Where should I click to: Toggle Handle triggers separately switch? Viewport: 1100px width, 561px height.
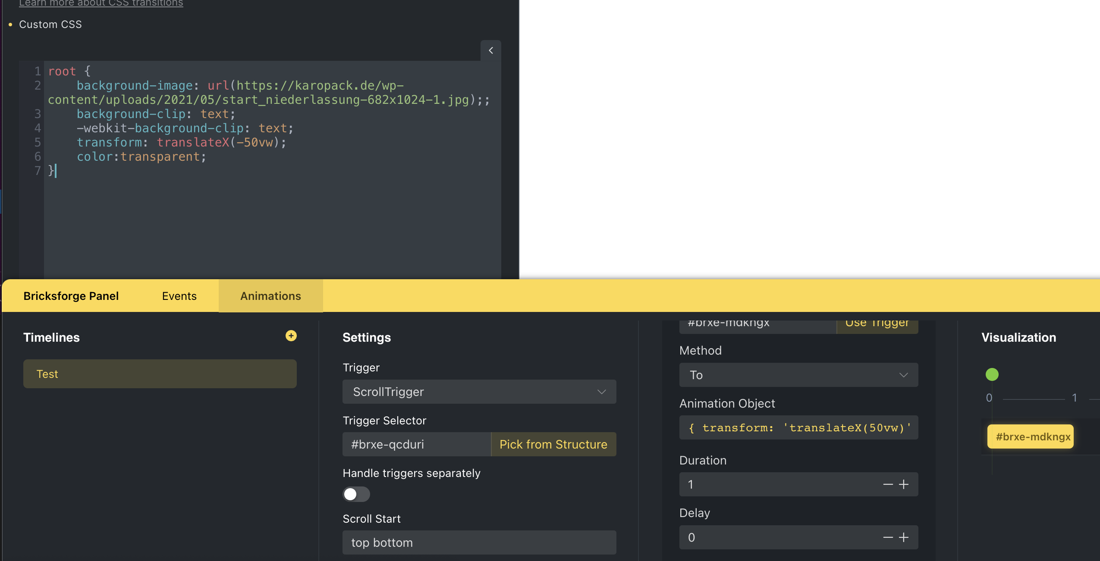(x=356, y=494)
